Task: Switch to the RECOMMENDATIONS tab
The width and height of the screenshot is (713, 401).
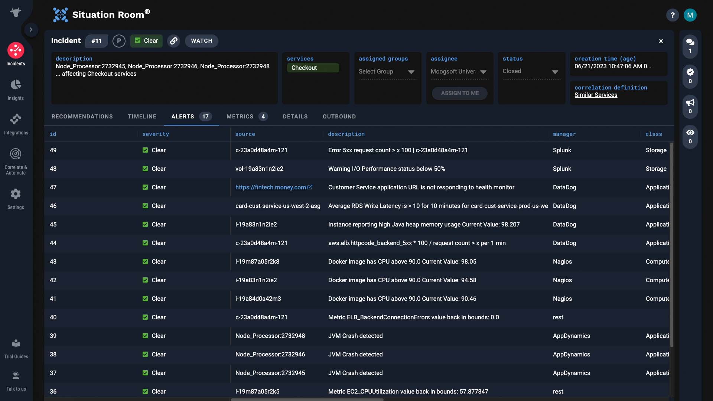Action: 82,117
